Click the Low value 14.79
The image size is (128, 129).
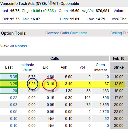click(101, 19)
